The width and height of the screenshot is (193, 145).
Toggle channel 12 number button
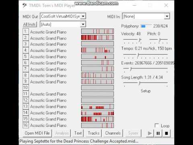click(x=26, y=100)
